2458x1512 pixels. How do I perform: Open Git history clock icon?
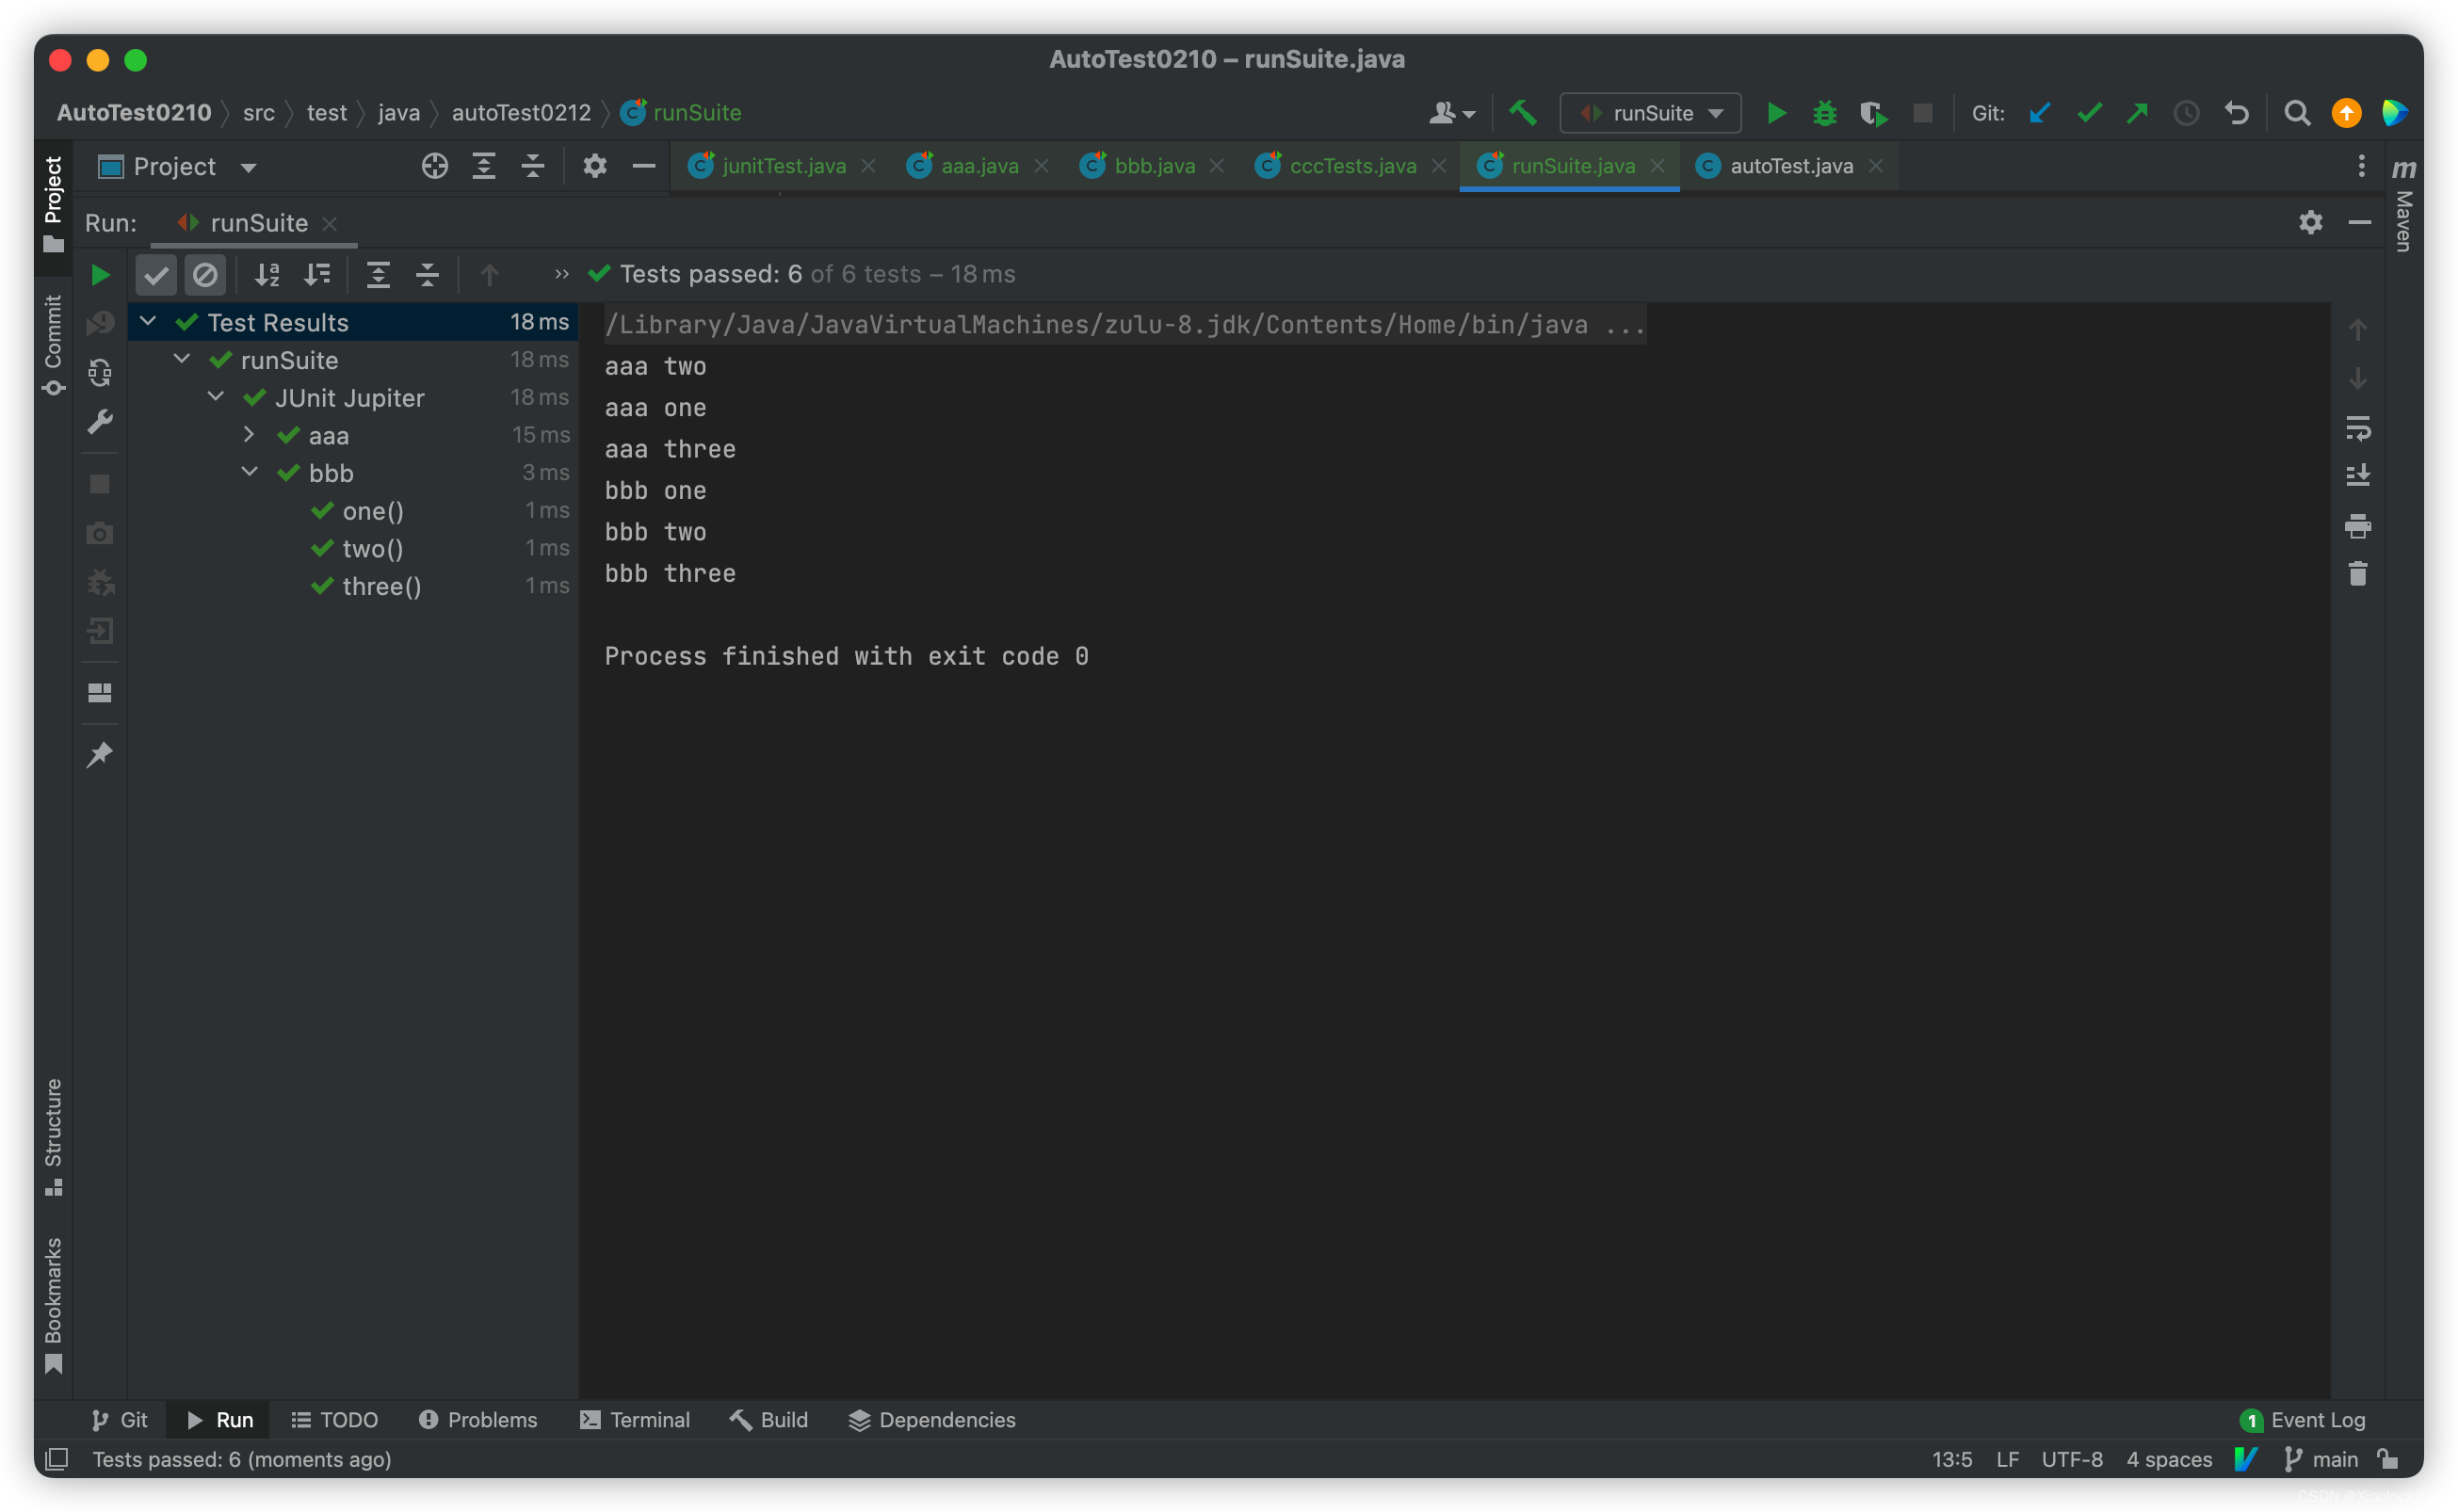2186,113
